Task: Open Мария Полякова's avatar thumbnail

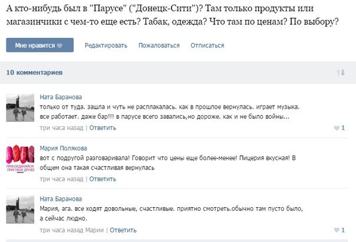Action: coord(20,159)
